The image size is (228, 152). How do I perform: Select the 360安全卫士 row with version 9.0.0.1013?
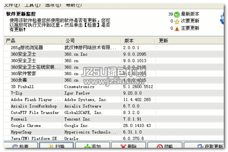pos(114,61)
